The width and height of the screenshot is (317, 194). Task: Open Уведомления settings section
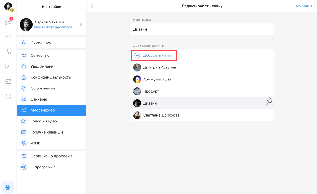51,66
